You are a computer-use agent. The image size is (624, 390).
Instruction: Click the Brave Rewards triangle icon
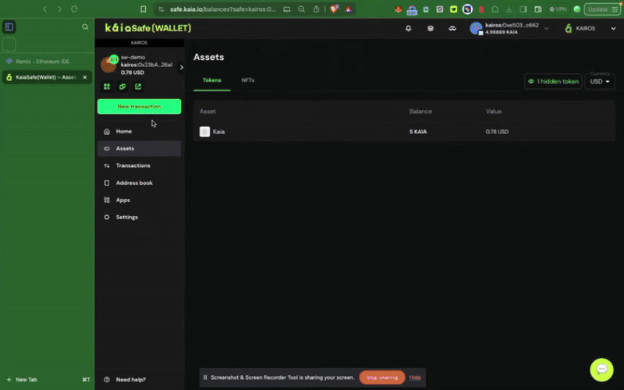tap(349, 9)
